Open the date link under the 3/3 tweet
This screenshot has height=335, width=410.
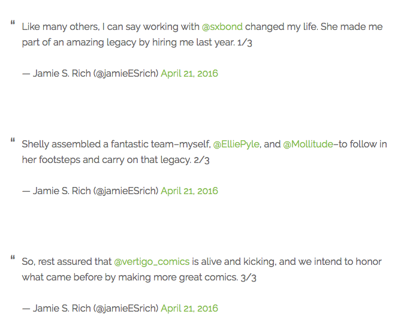coord(189,309)
